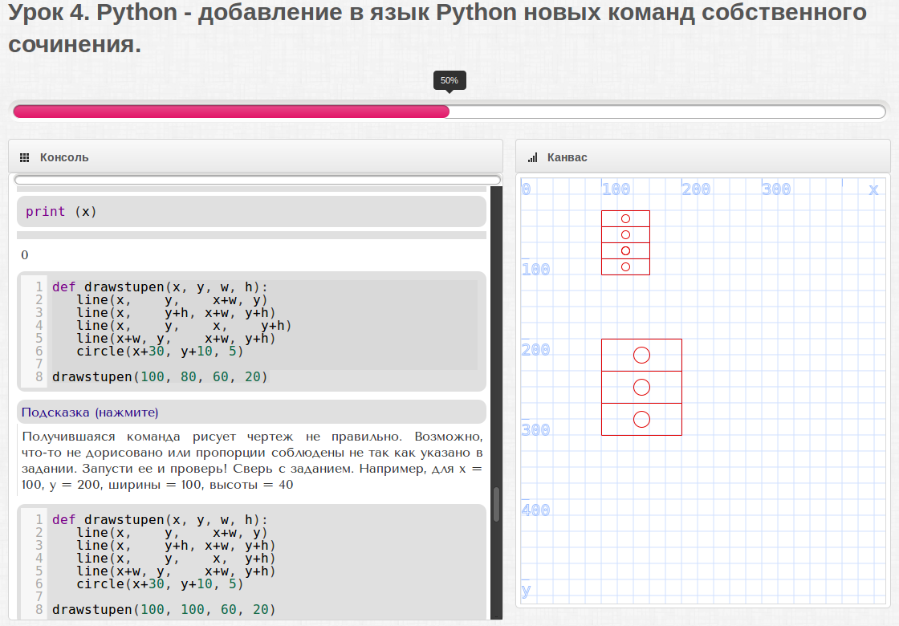This screenshot has height=626, width=899.
Task: Click the drawstupen(100, 80, 60, 20) call line
Action: pyautogui.click(x=160, y=376)
